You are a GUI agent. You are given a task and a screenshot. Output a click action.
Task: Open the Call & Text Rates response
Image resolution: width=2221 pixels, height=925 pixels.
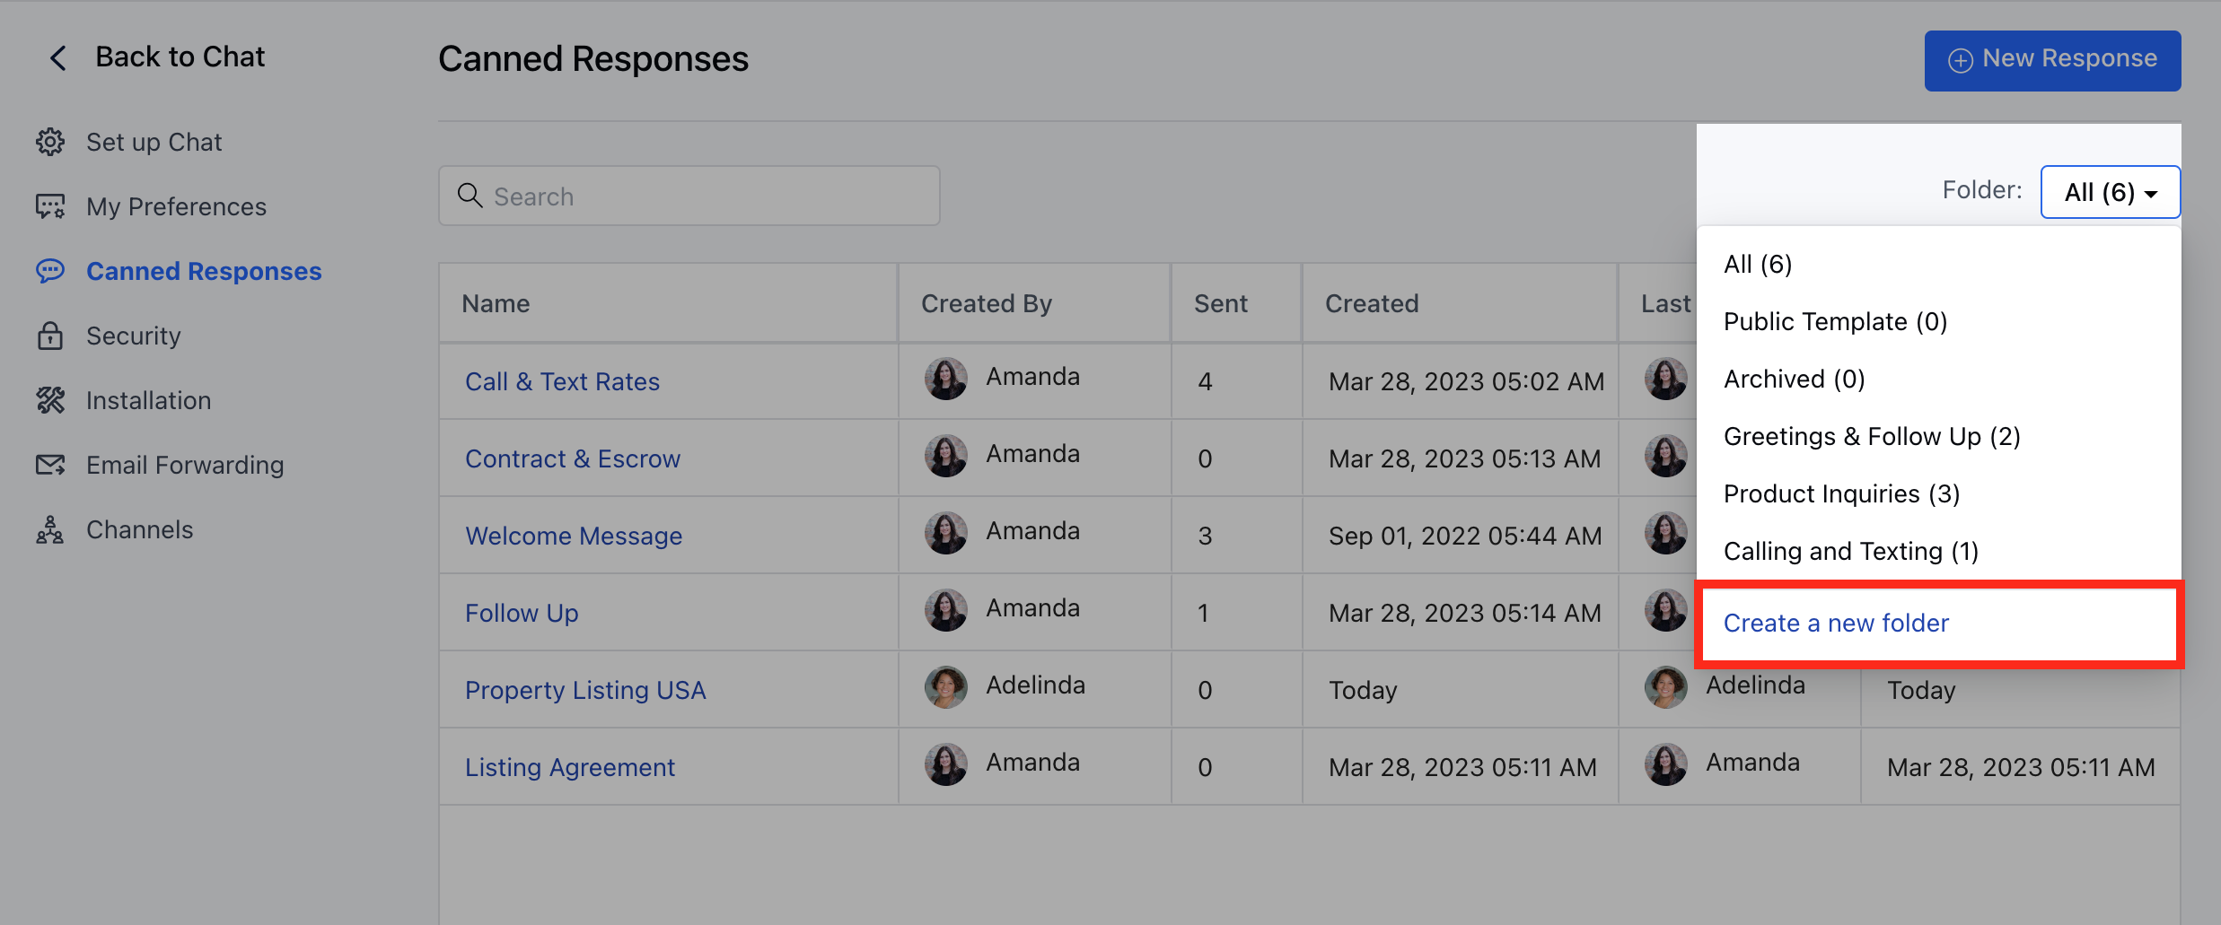pos(562,380)
